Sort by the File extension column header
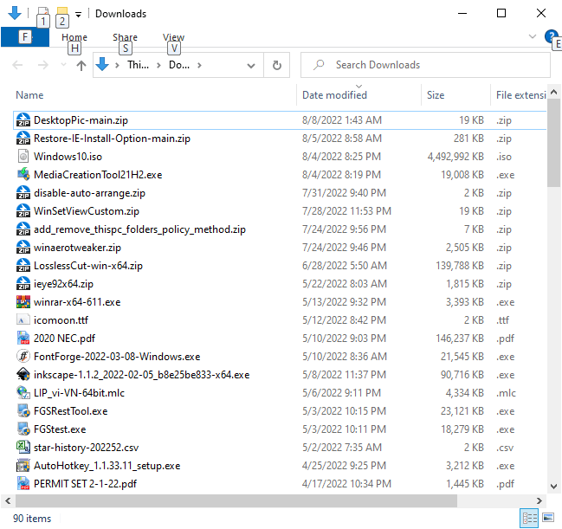This screenshot has width=562, height=529. 520,95
